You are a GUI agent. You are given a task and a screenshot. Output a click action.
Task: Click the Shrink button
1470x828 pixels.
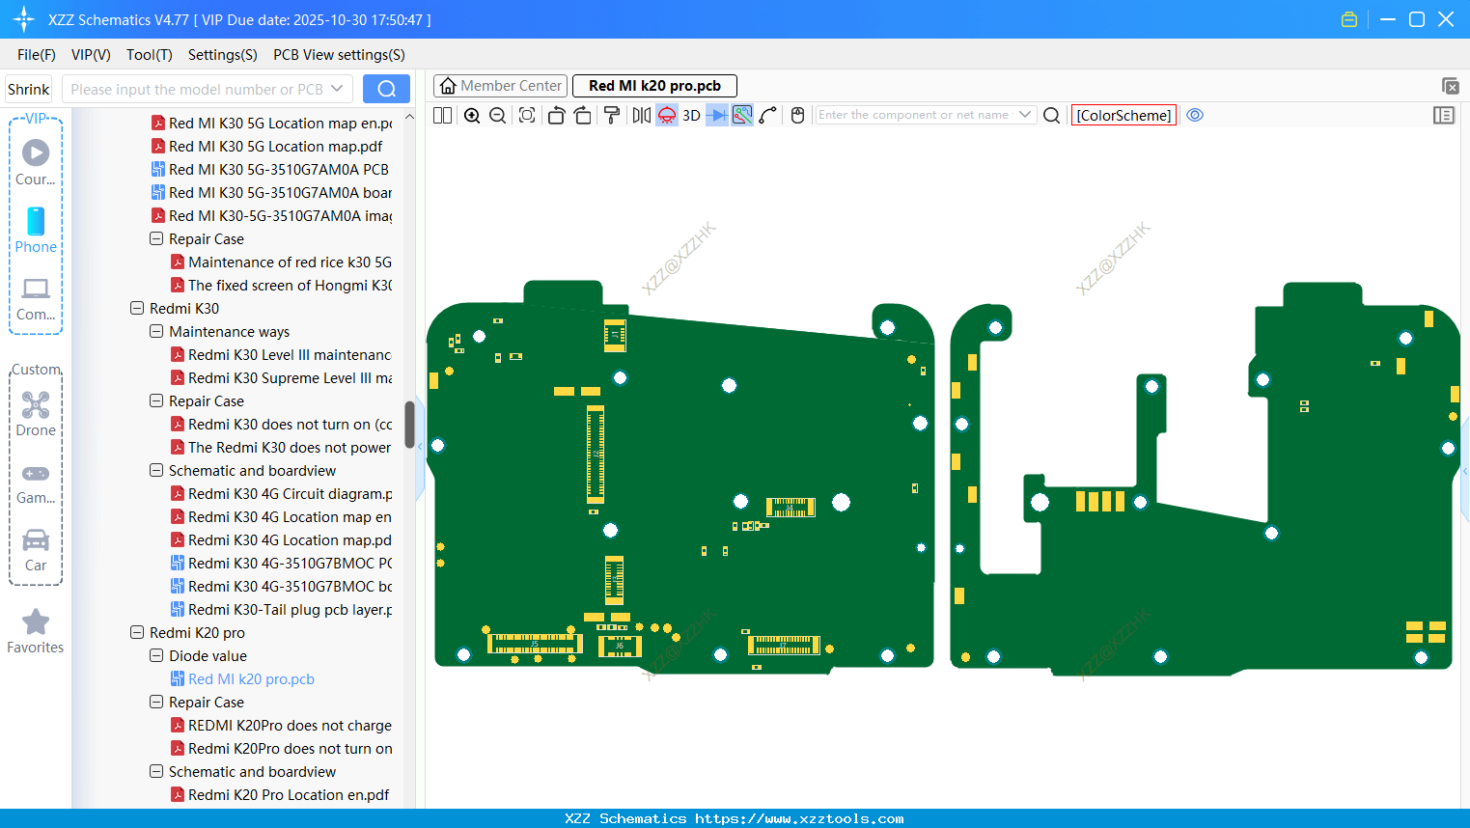[29, 90]
